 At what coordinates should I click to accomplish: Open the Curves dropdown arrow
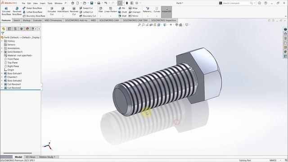click(157, 16)
